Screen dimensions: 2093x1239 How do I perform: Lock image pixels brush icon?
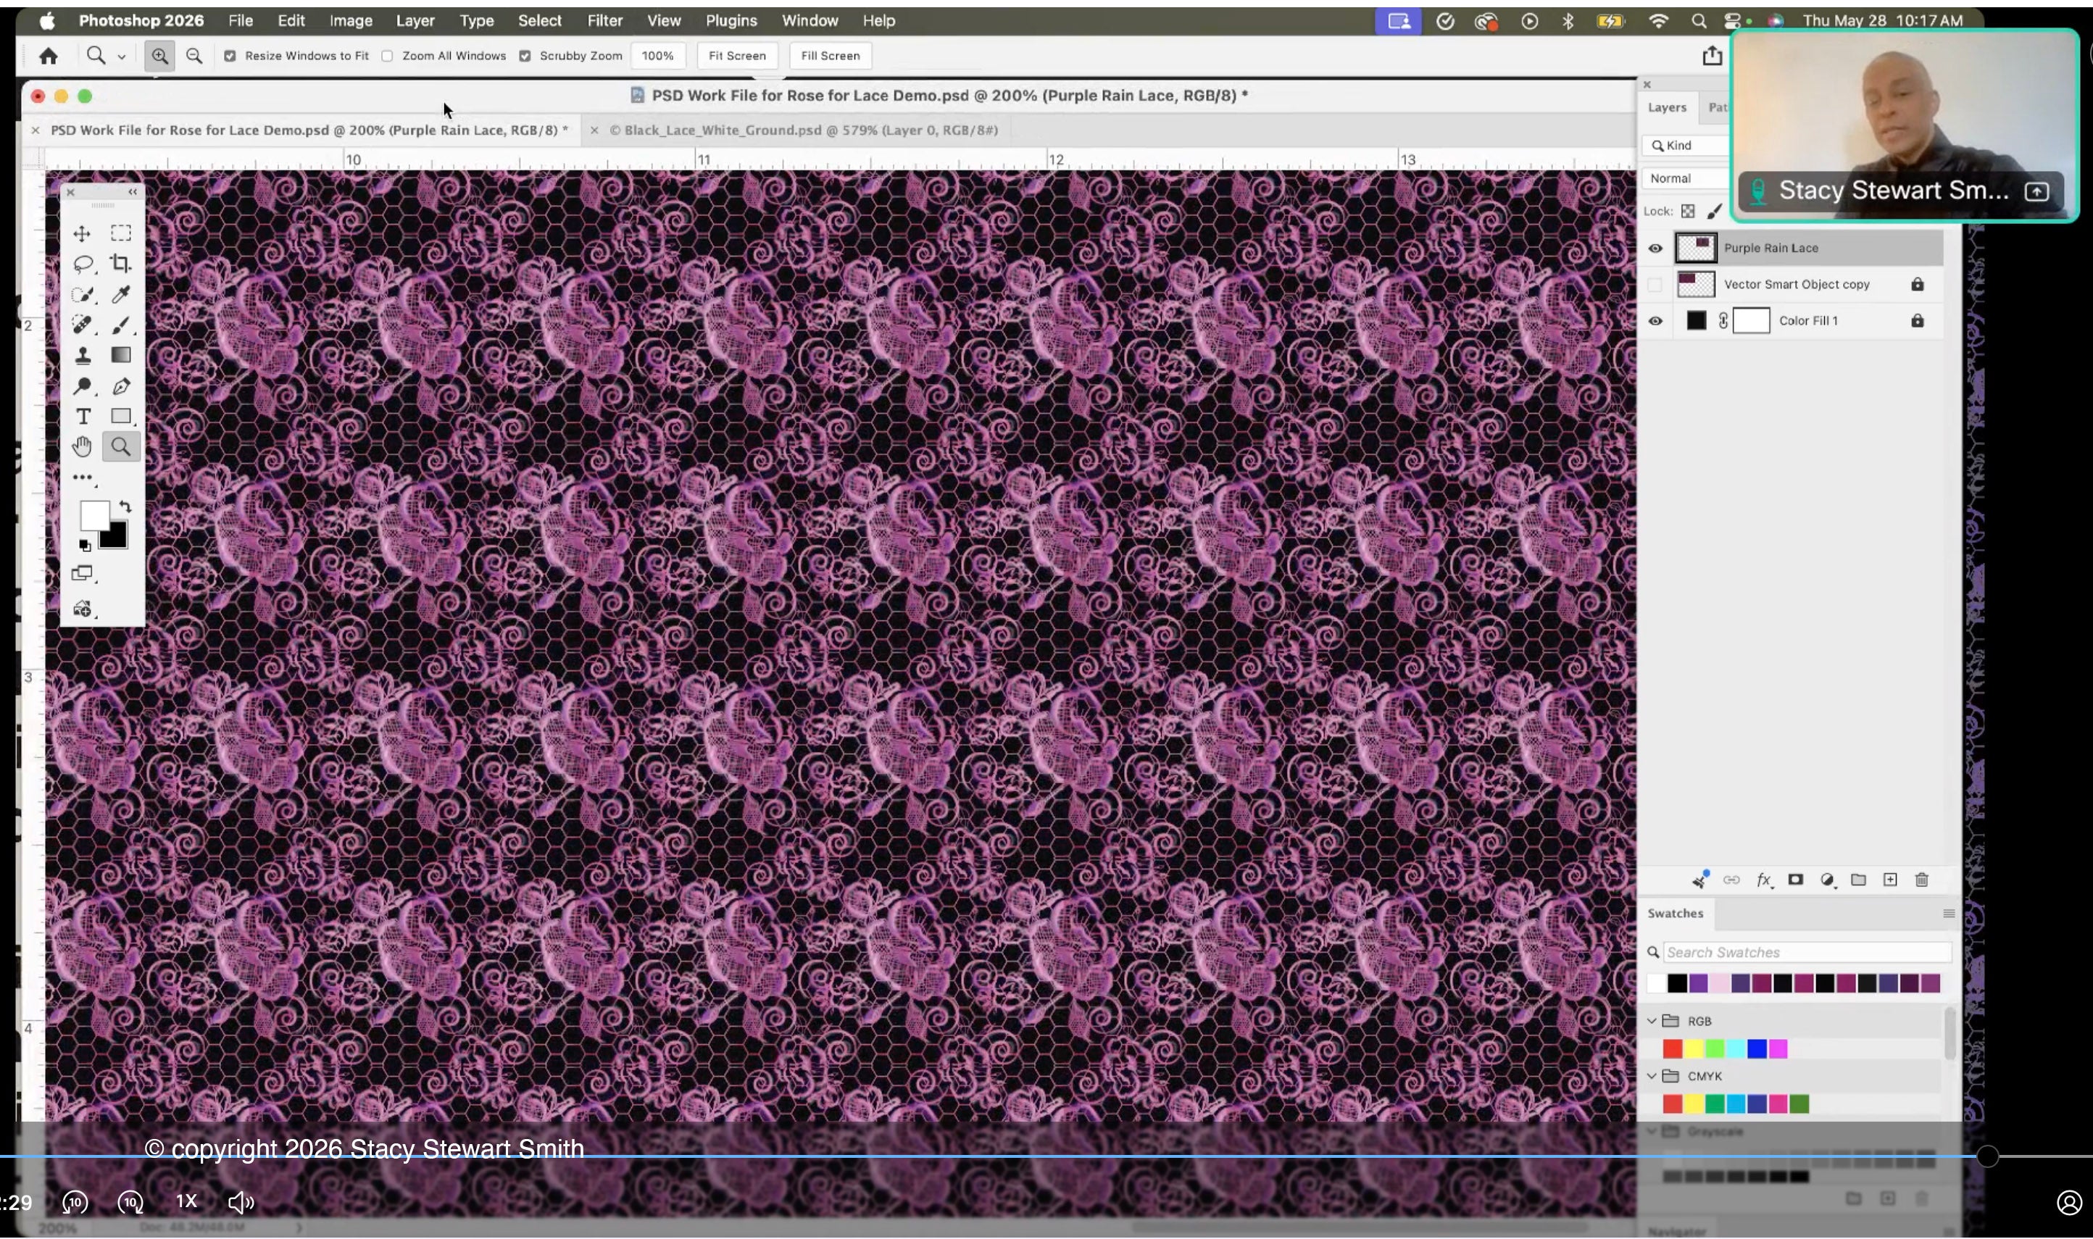coord(1714,212)
